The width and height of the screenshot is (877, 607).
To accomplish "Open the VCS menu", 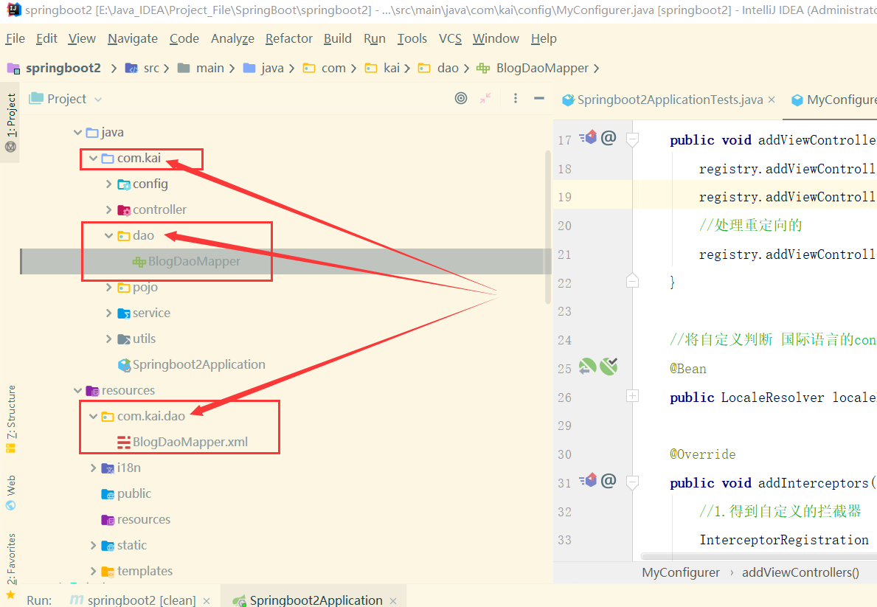I will click(x=450, y=38).
